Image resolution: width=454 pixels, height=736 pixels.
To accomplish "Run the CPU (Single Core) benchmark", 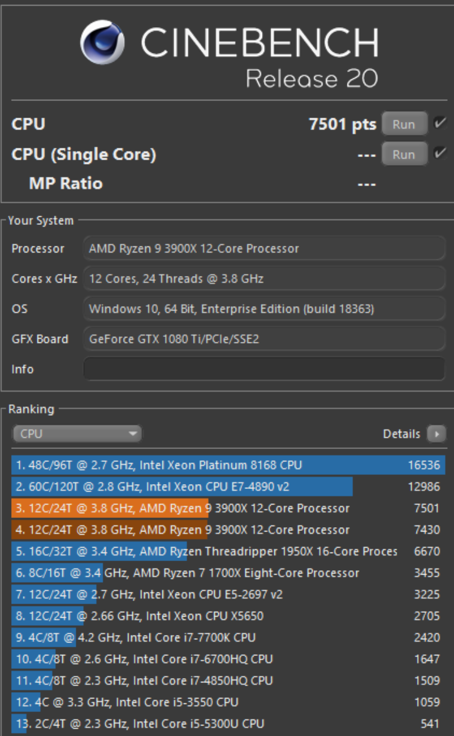I will pyautogui.click(x=404, y=154).
